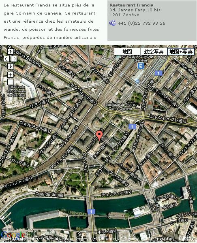Switch to 航空写真 satellite view
Screen dimensions: 197x243
(x=154, y=51)
